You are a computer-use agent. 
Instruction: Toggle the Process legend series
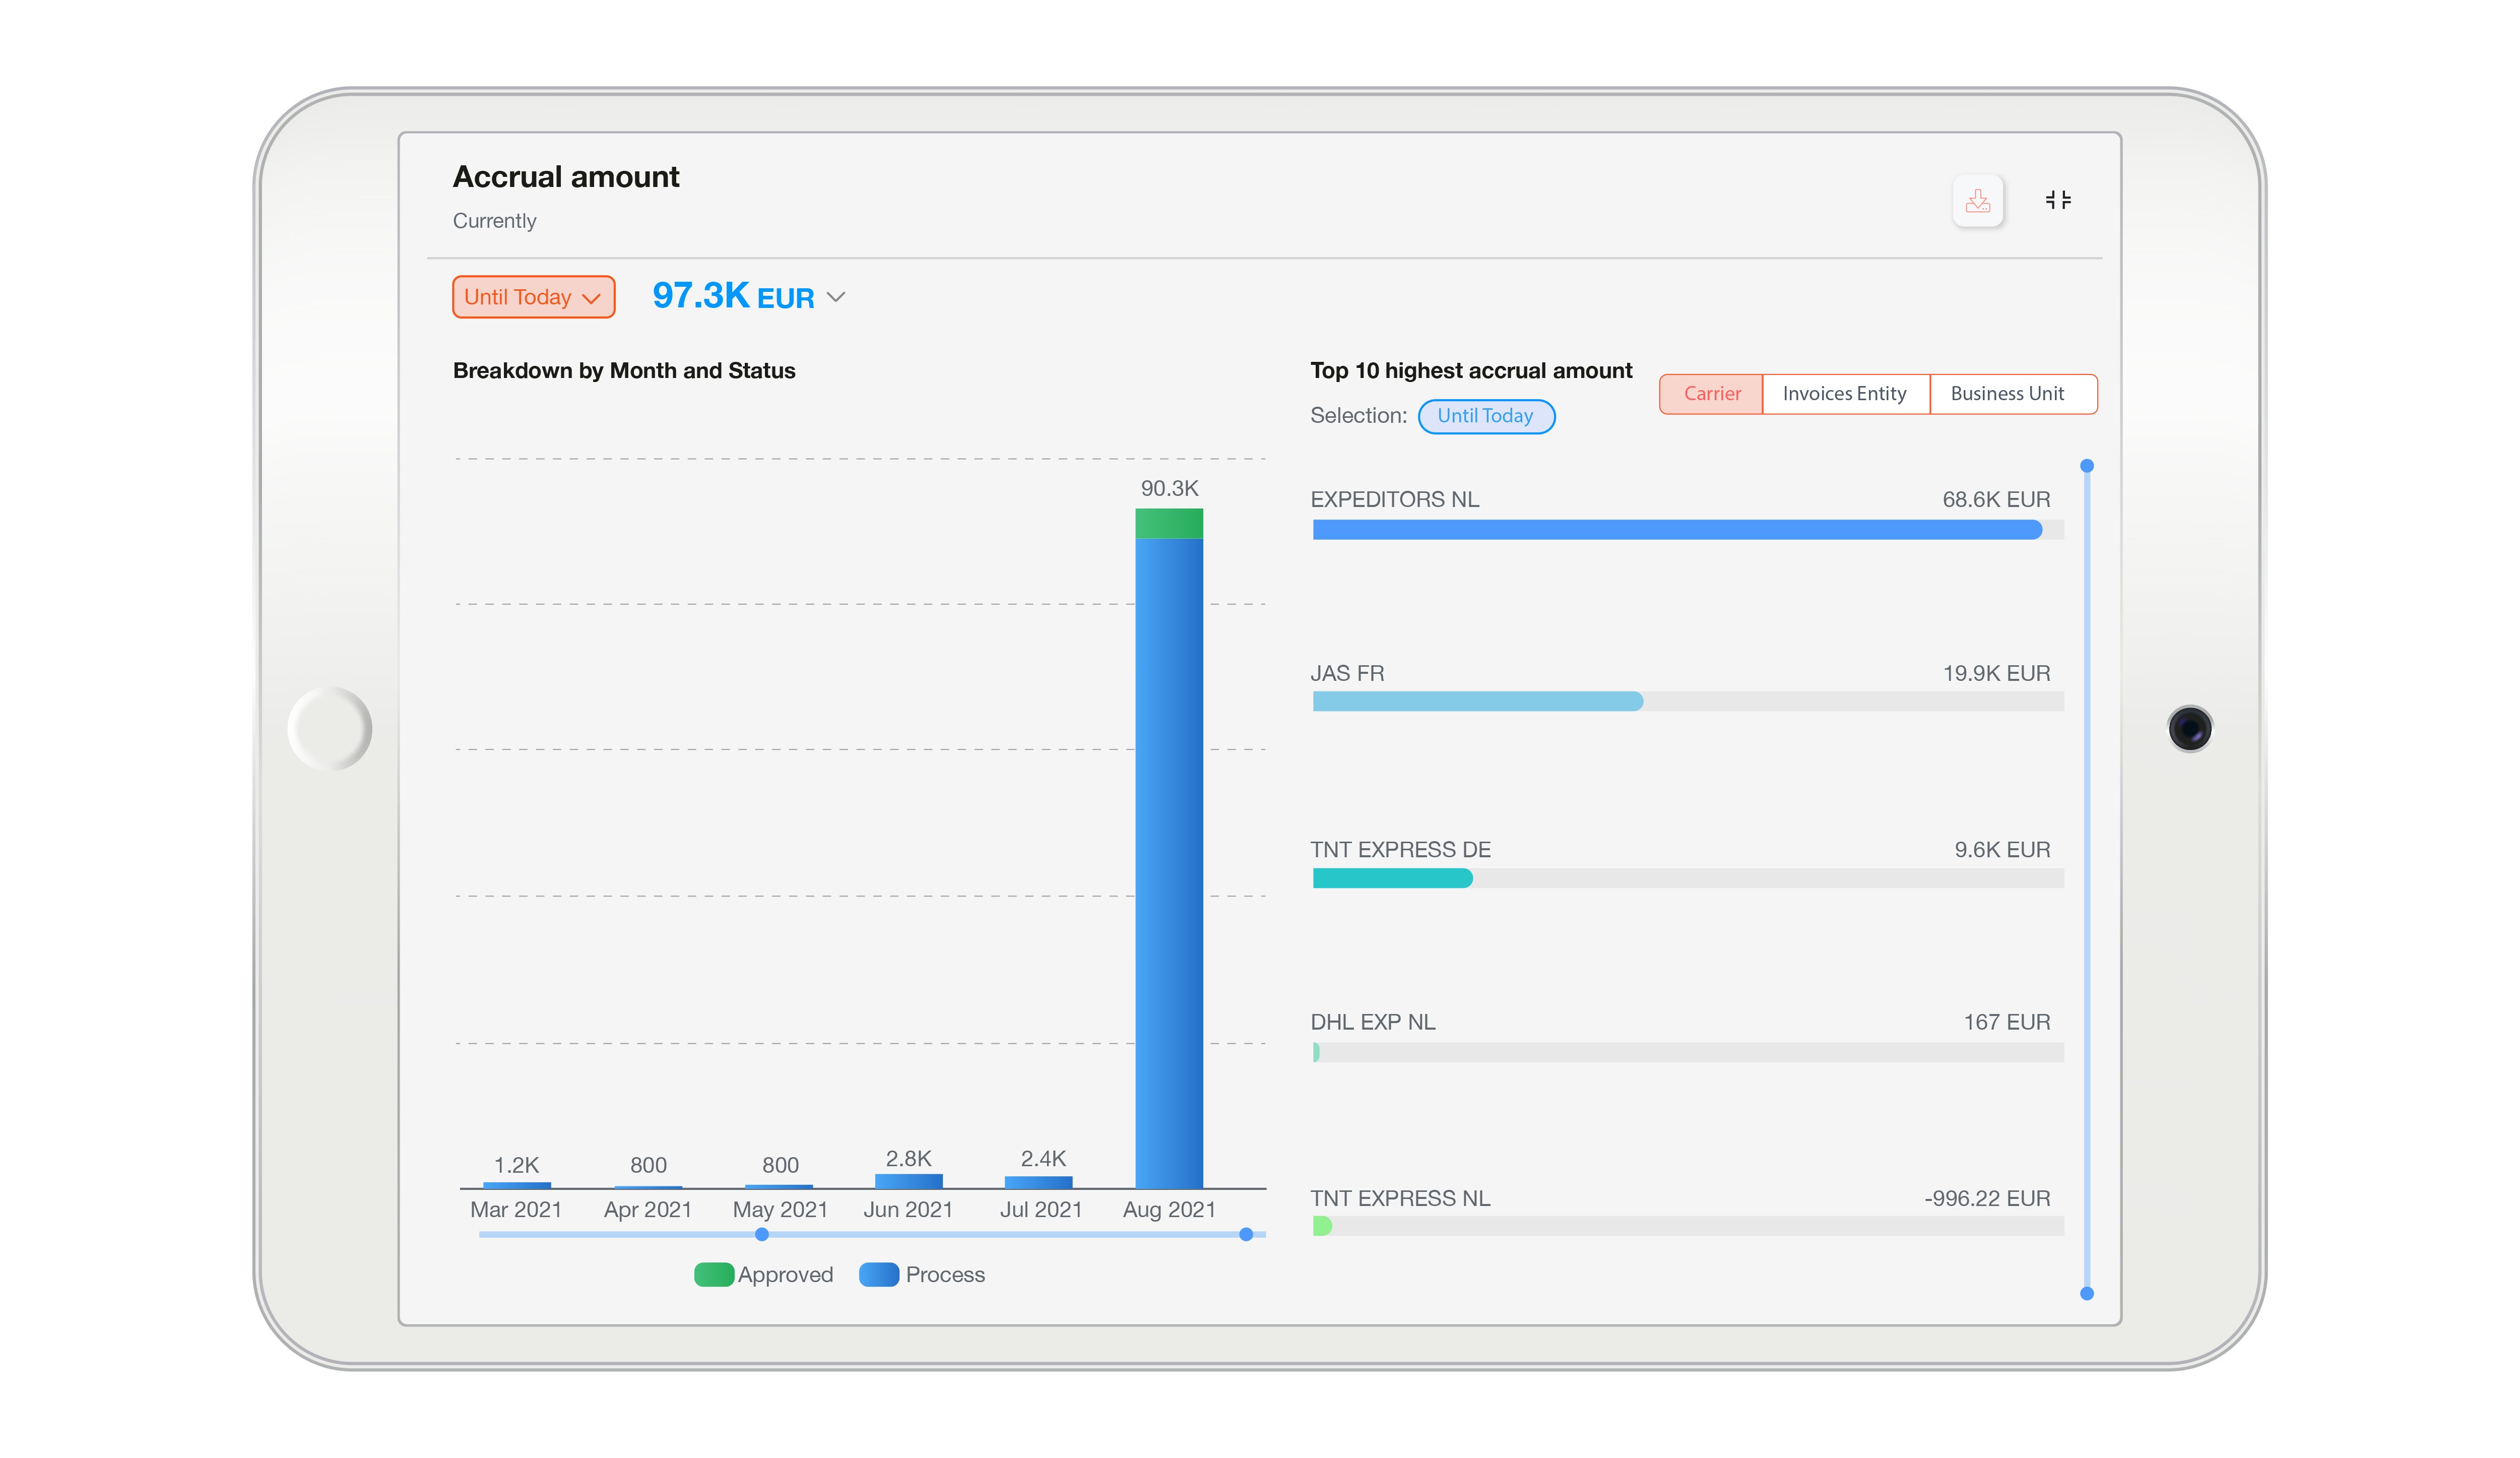point(922,1274)
